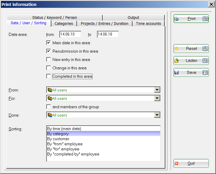Click the printer icon on Print button

pyautogui.click(x=177, y=19)
